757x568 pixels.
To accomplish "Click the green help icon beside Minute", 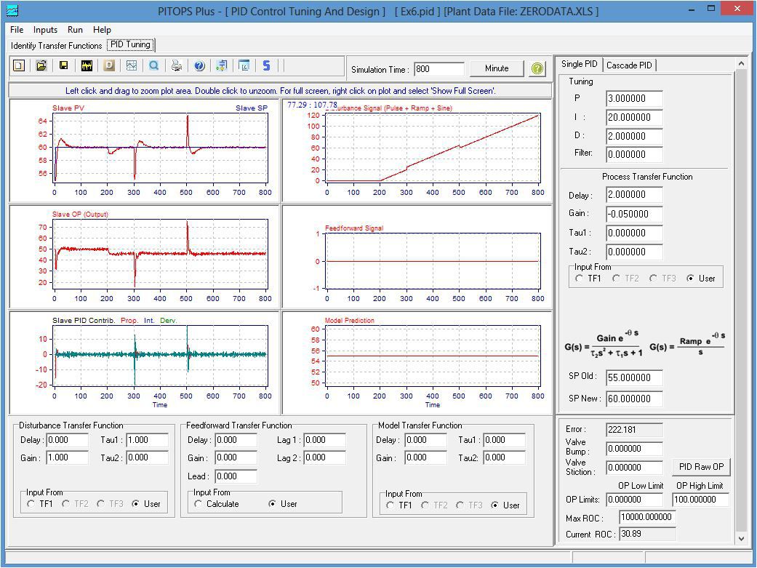I will [x=537, y=68].
